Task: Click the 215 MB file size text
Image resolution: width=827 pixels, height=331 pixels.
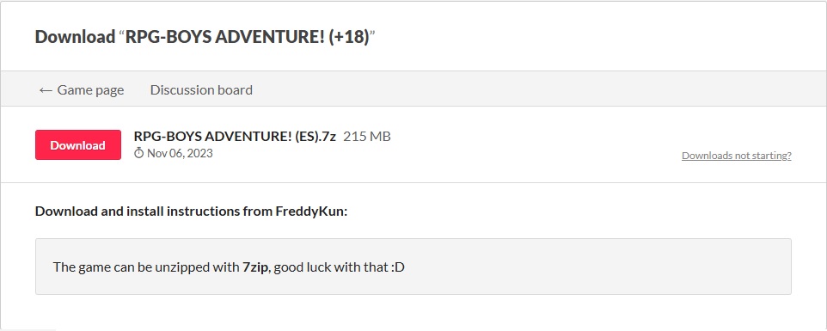Action: 367,137
